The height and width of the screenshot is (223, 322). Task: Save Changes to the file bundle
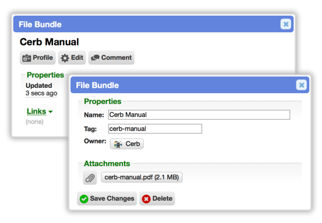(x=107, y=199)
